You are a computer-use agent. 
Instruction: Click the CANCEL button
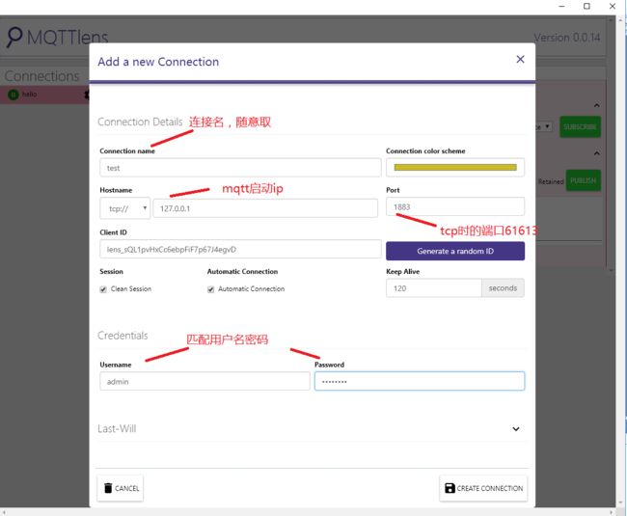click(121, 488)
